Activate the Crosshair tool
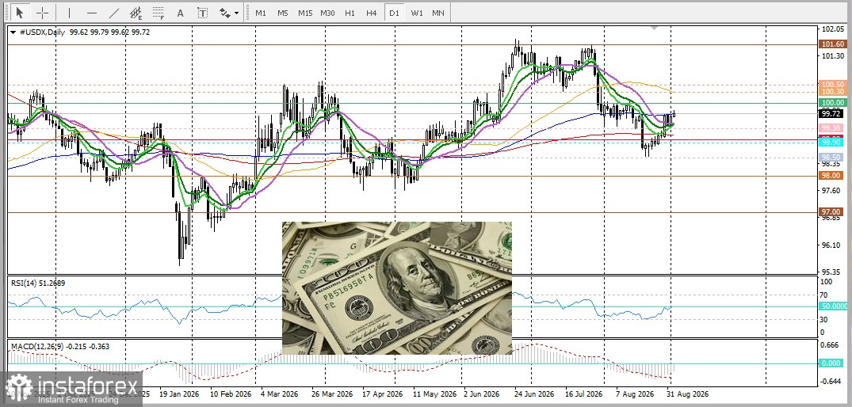 42,13
